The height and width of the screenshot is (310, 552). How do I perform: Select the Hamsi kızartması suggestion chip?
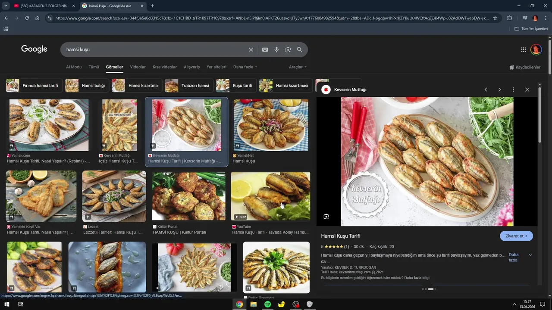click(285, 86)
